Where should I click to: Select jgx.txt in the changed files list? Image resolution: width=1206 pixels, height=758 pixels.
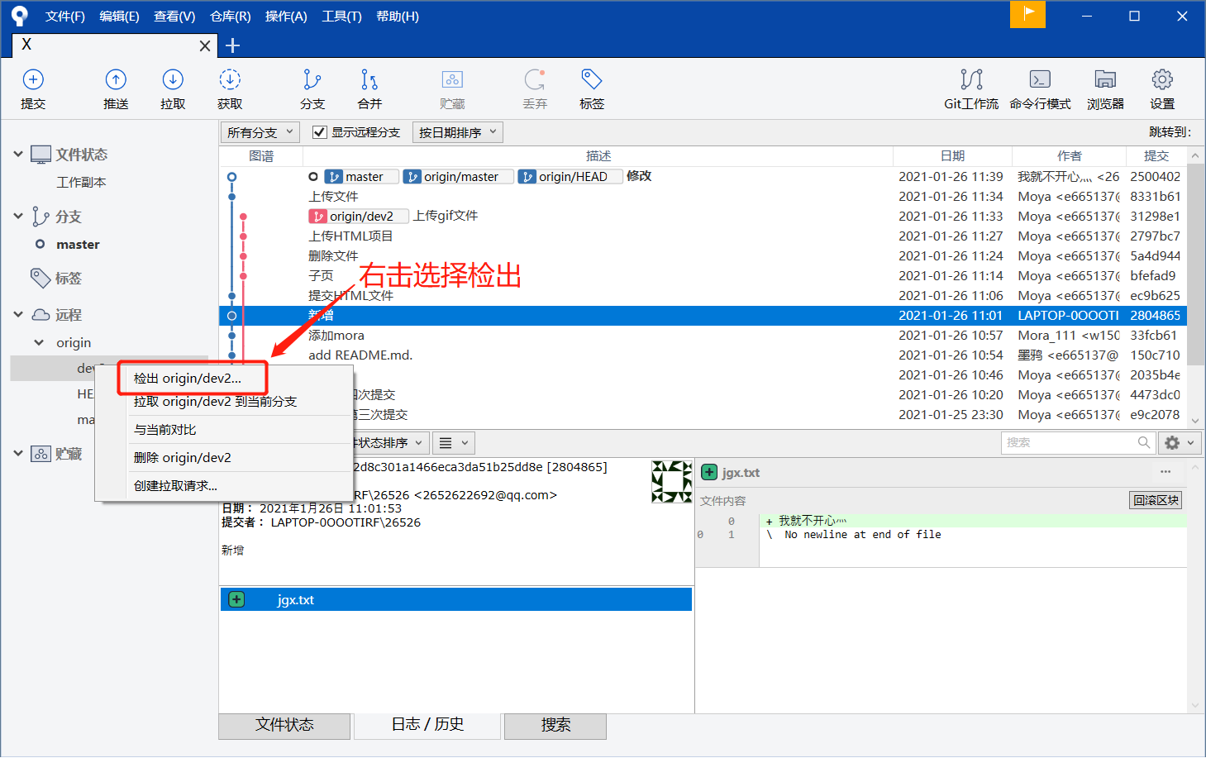click(x=456, y=599)
